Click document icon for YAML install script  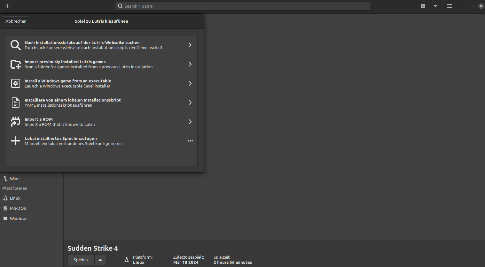(16, 103)
